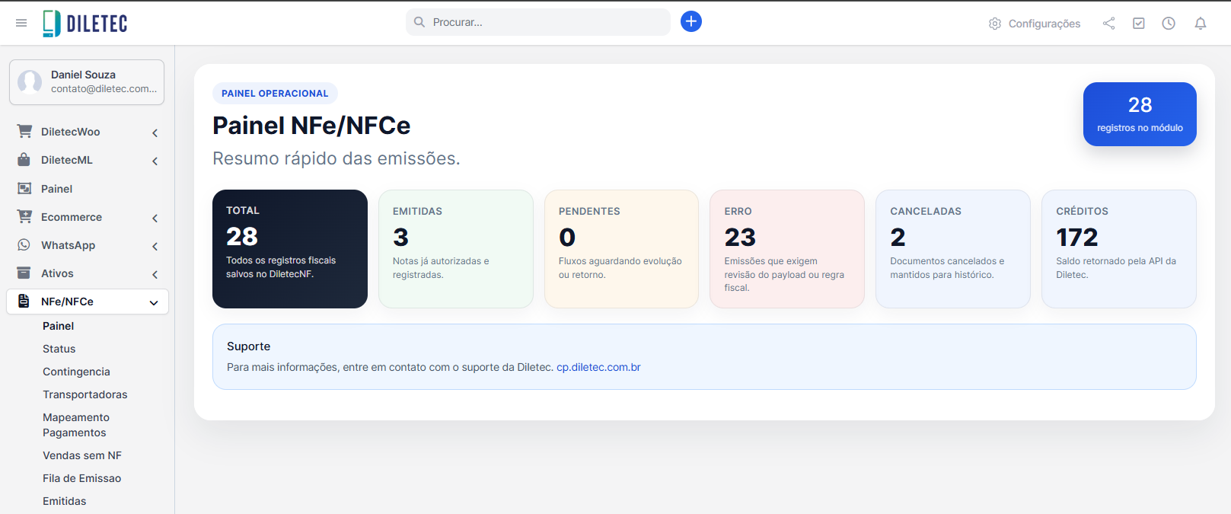Expand the DiletecWoo chevron
The height and width of the screenshot is (514, 1231).
[155, 132]
